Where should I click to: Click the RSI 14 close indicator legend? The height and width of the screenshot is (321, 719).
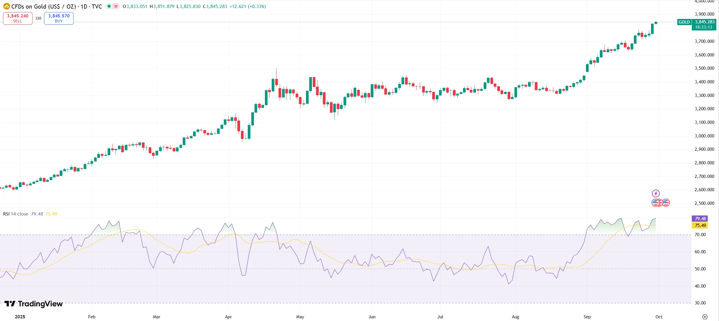[16, 214]
